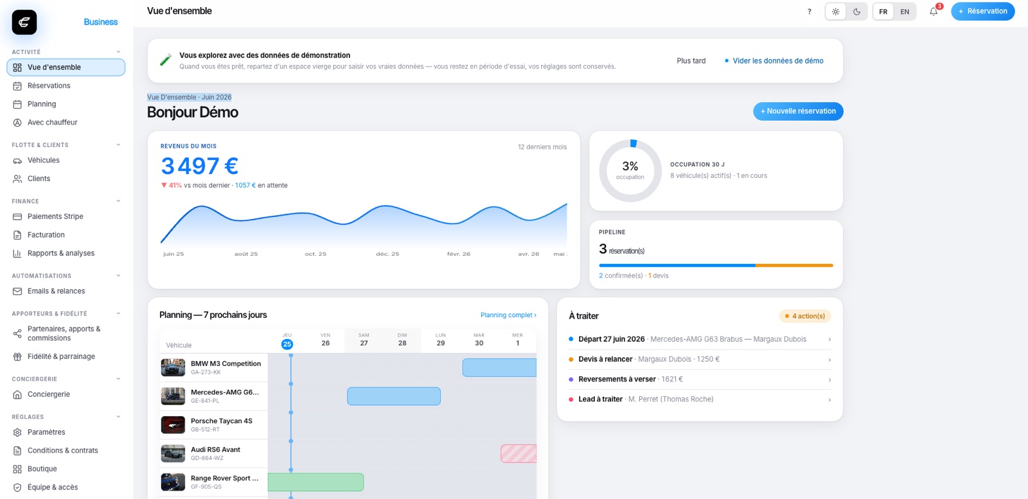The height and width of the screenshot is (499, 1028).
Task: Switch to light theme sun toggle
Action: pyautogui.click(x=835, y=12)
